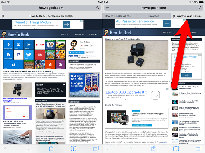Open How Big Should Your Page File link

point(190,87)
